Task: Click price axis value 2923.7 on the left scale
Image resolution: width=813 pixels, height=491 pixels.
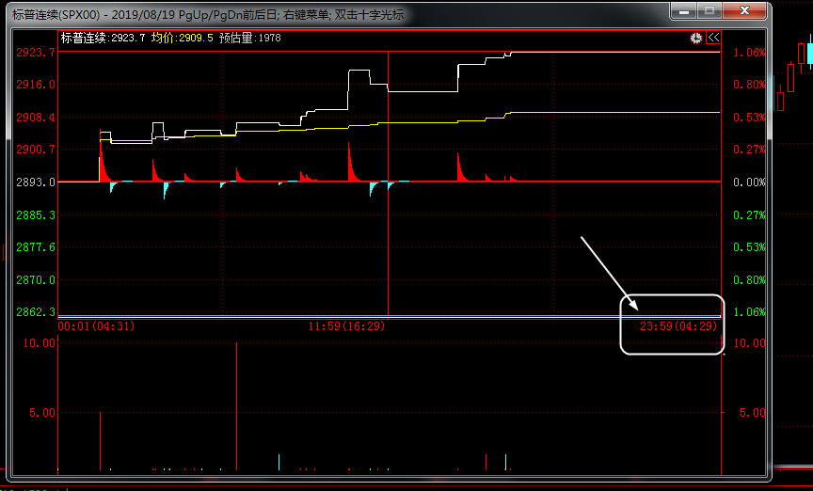Action: click(35, 53)
